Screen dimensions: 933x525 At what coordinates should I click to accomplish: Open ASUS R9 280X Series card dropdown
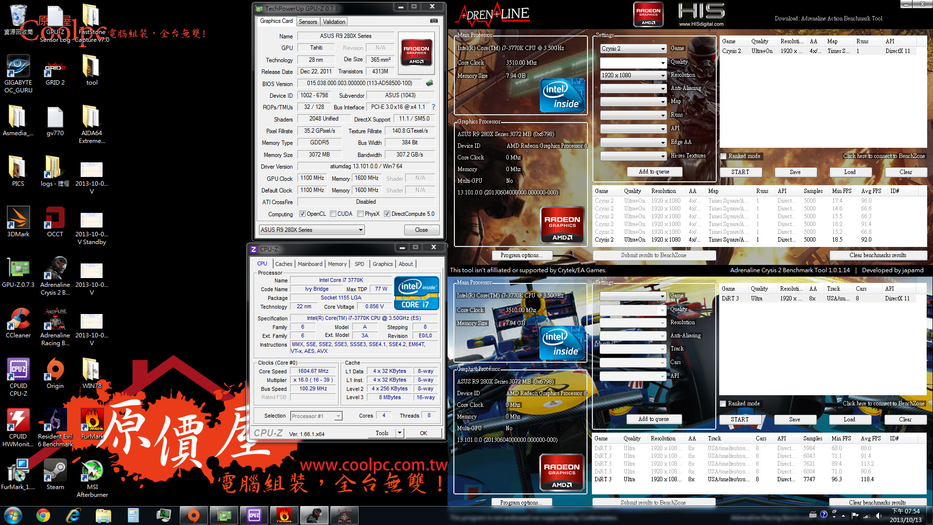[x=311, y=230]
